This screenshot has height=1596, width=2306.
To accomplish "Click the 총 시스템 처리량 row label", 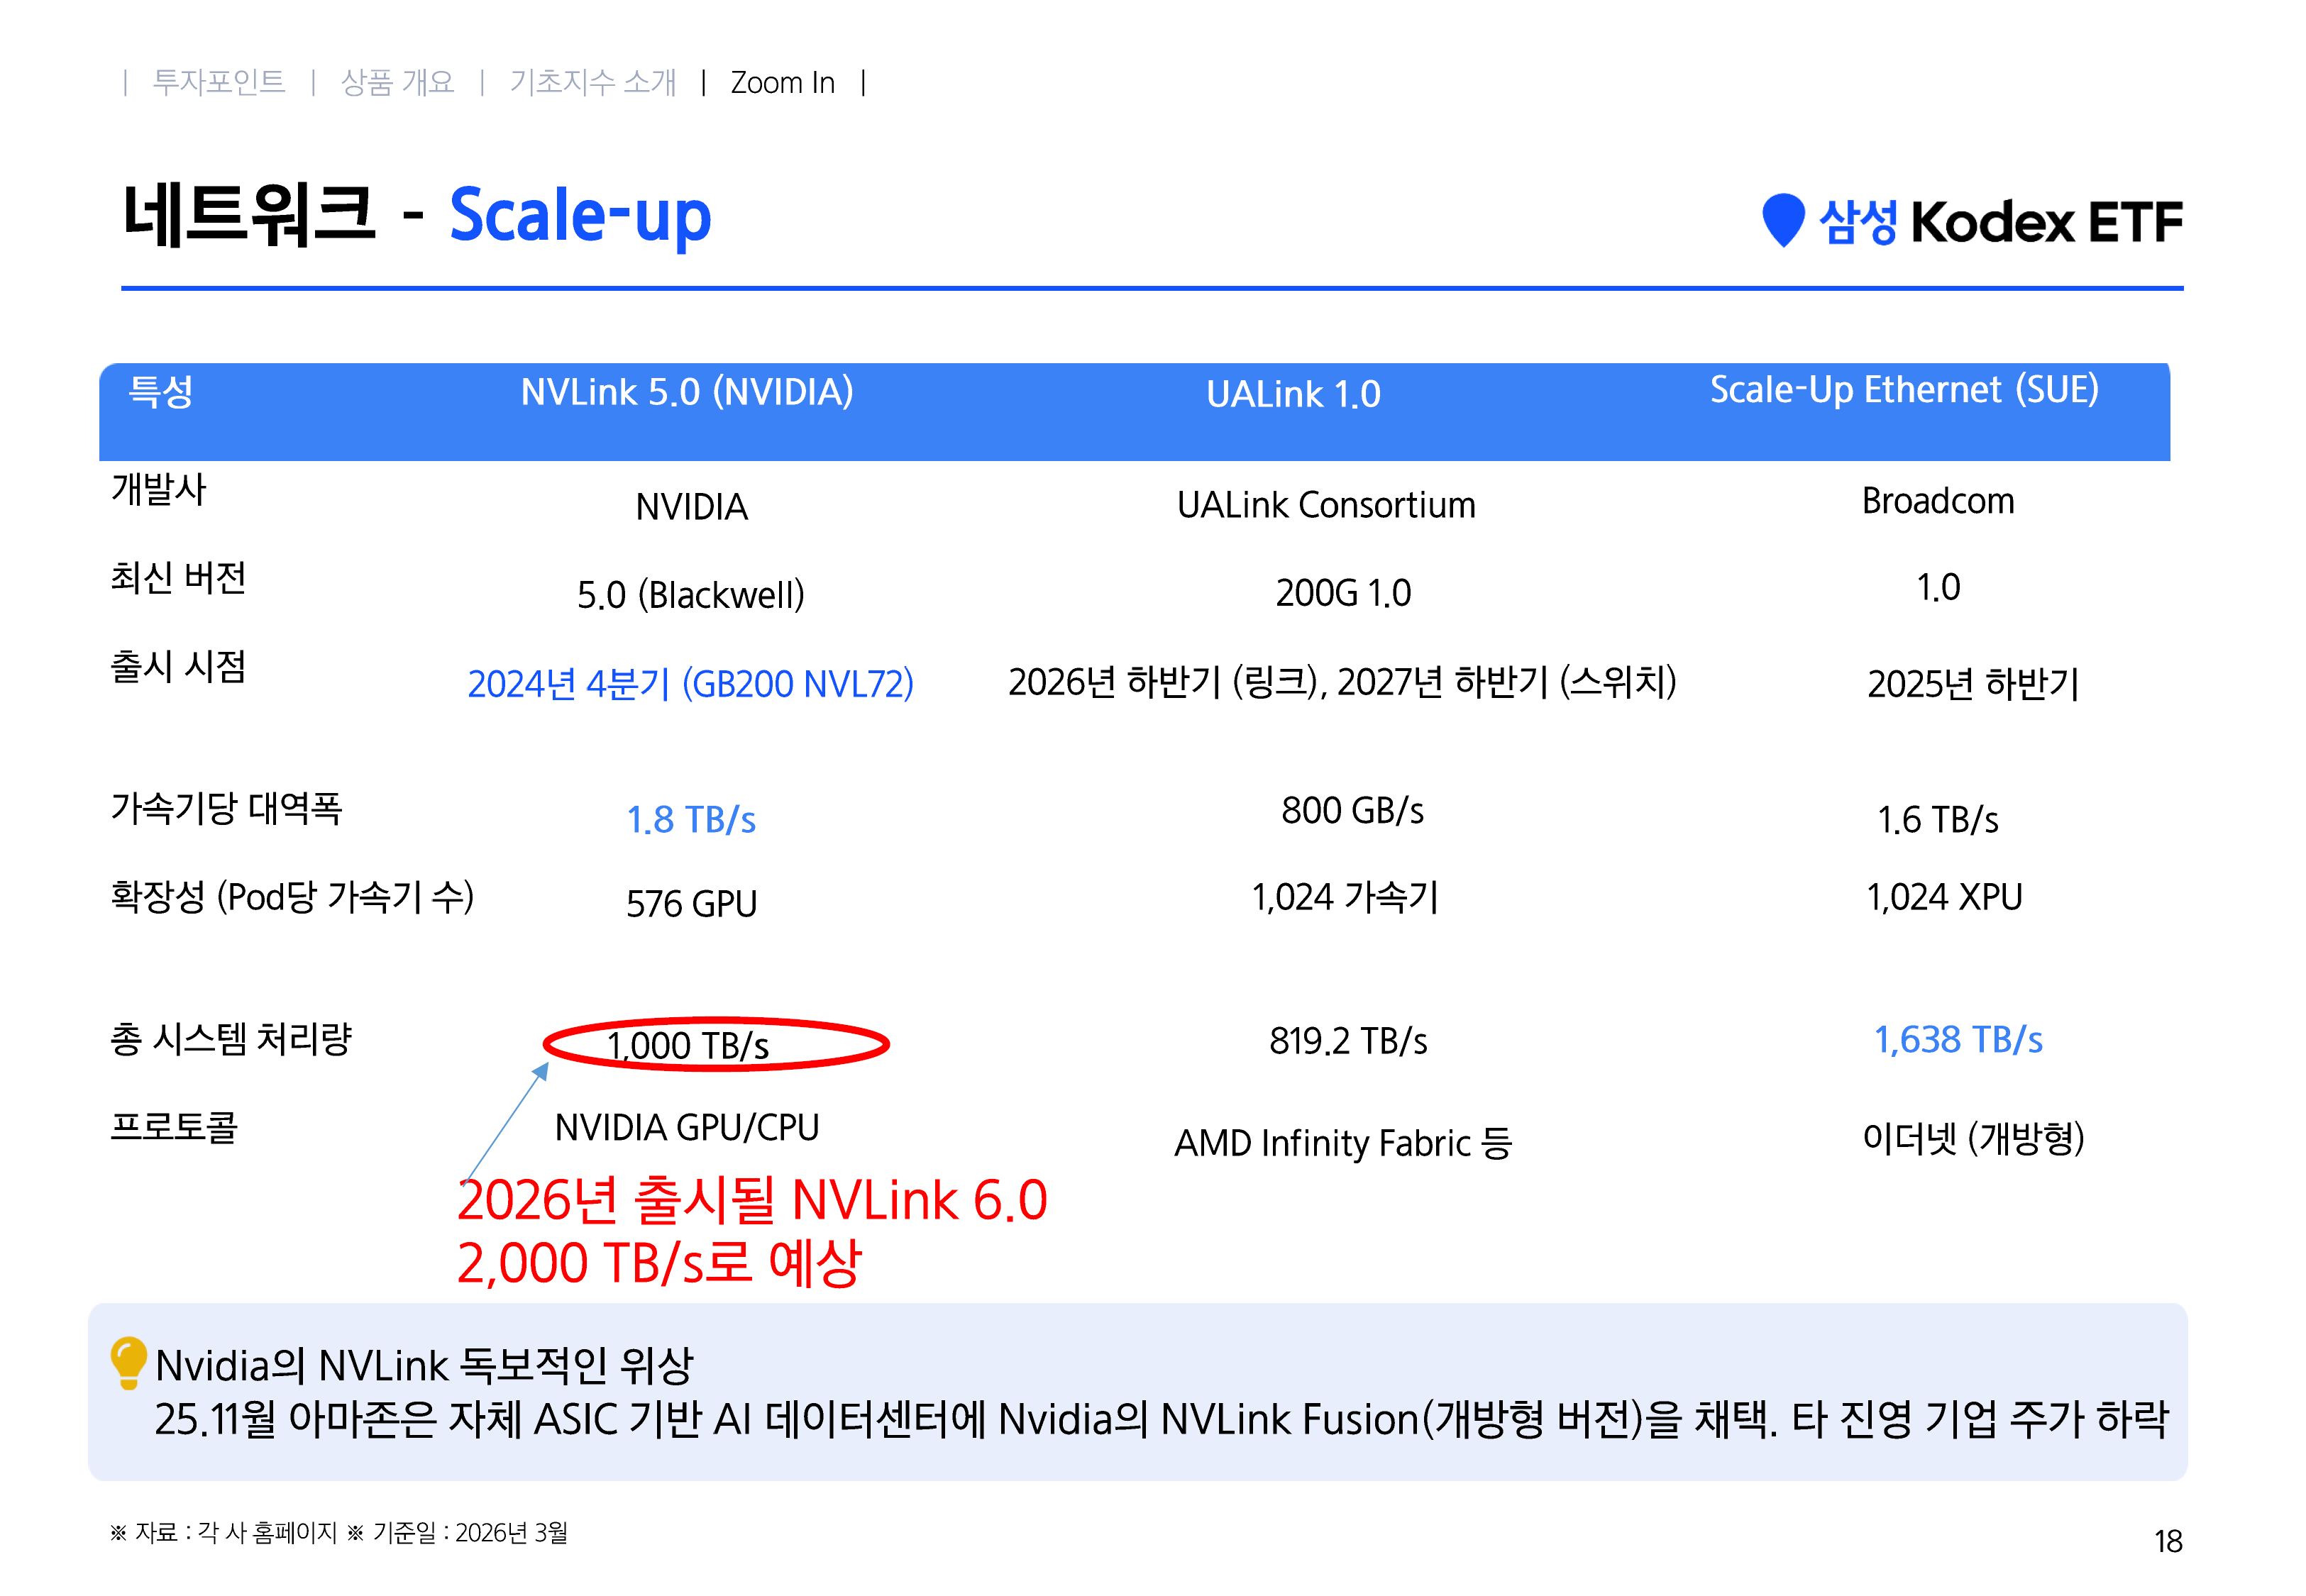I will pyautogui.click(x=231, y=1039).
